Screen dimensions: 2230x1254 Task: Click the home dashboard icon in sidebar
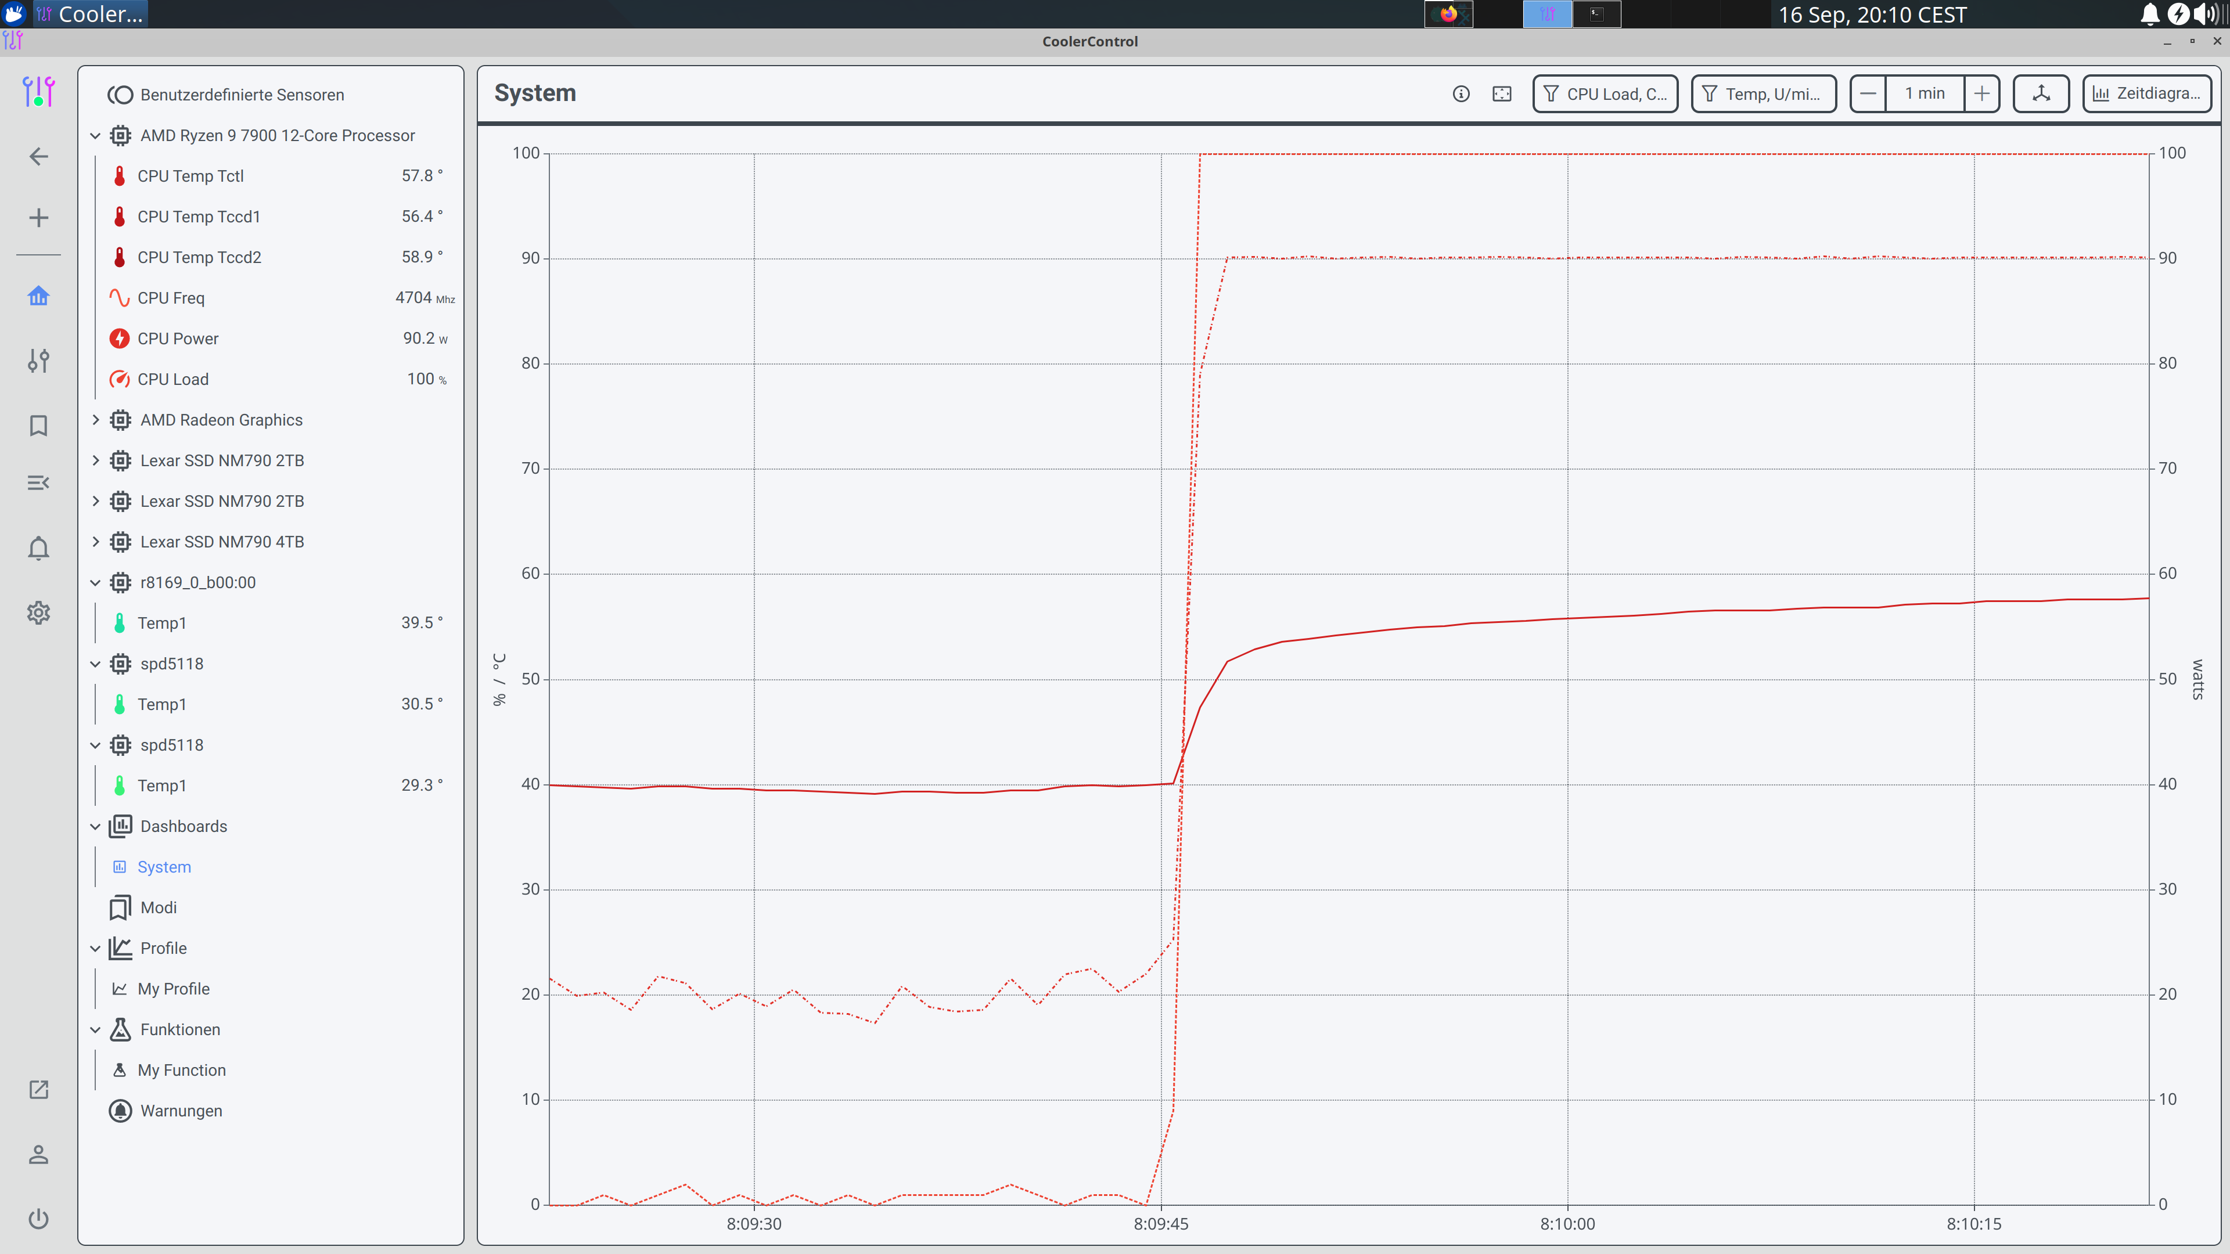tap(38, 296)
